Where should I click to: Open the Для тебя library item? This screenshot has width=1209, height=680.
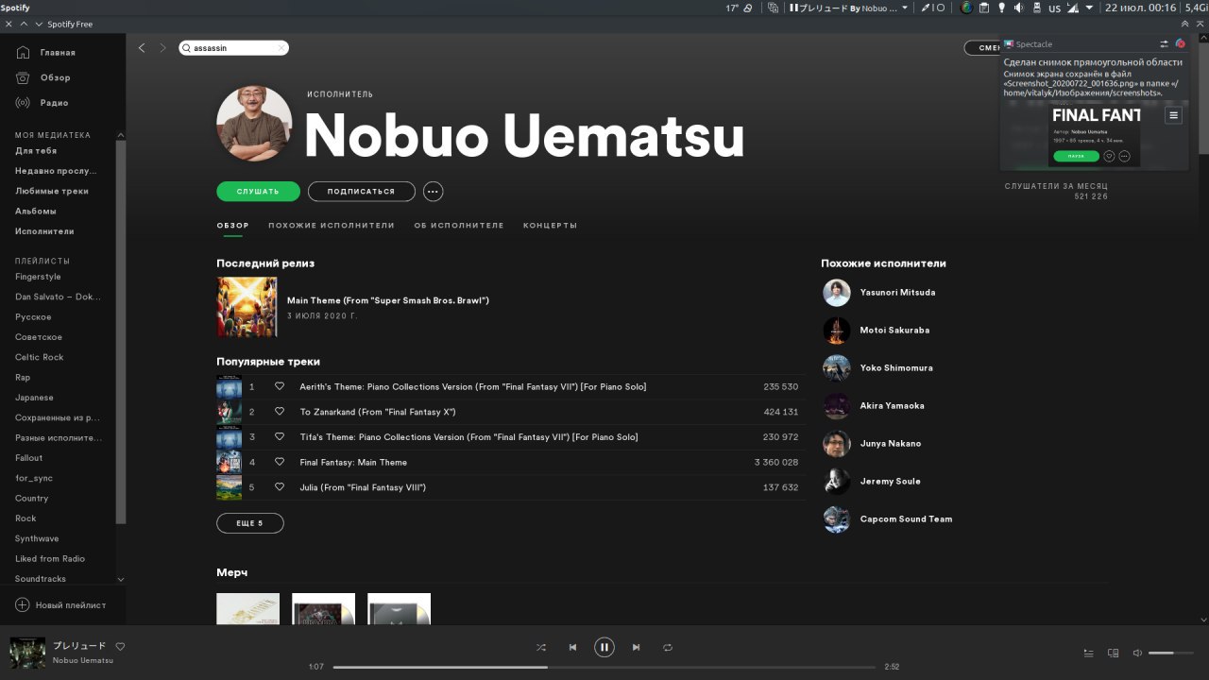point(36,151)
